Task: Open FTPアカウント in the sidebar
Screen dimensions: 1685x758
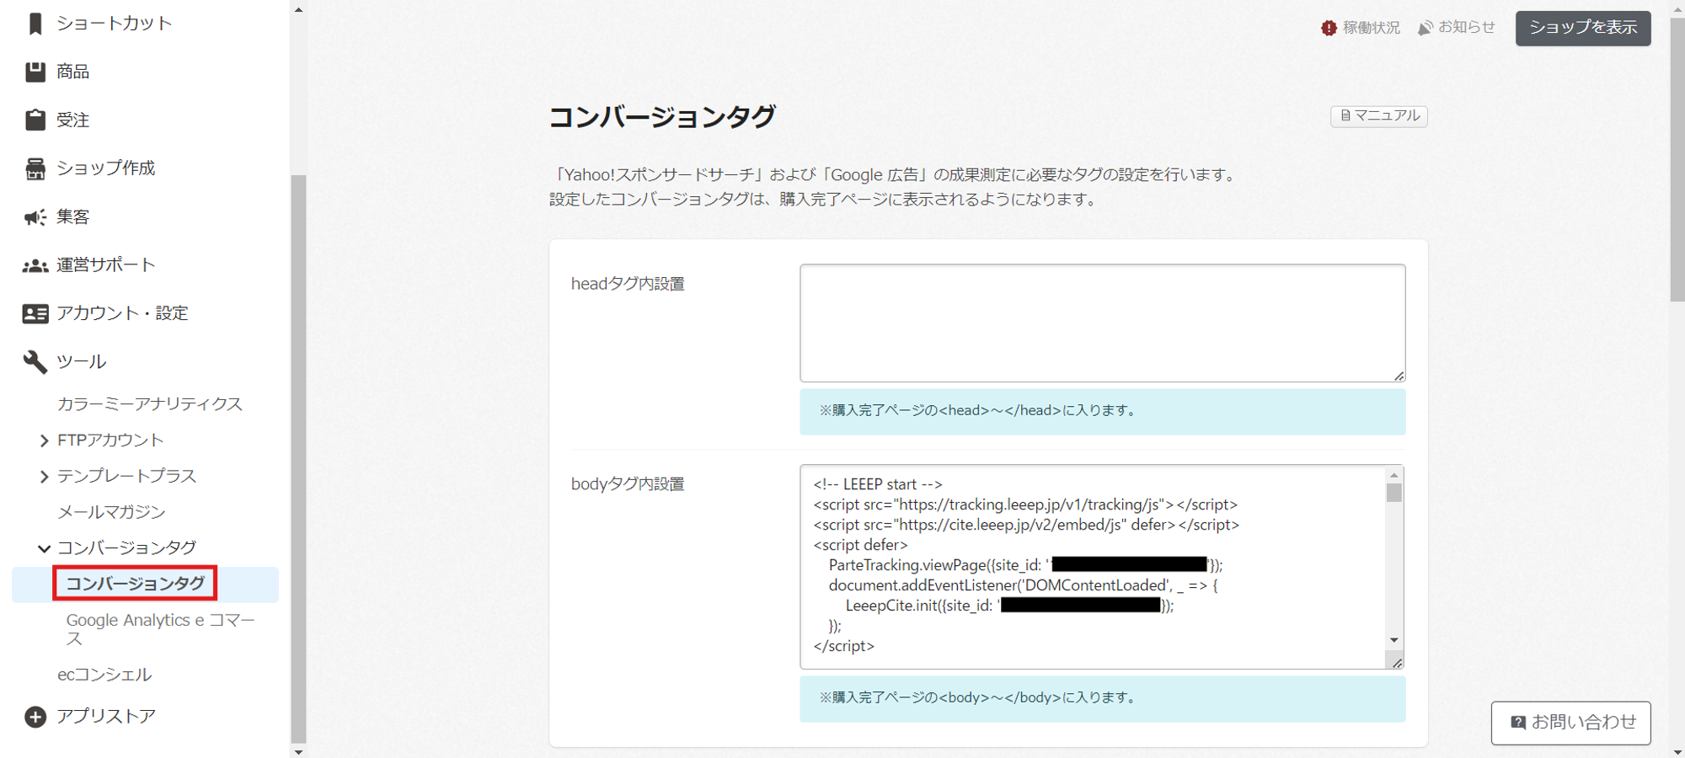Action: coord(110,440)
